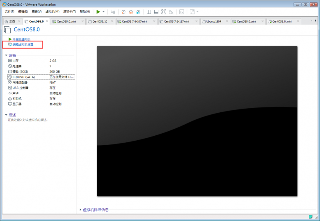Open the snapshot manager icon
Image resolution: width=320 pixels, height=221 pixels.
(x=138, y=12)
